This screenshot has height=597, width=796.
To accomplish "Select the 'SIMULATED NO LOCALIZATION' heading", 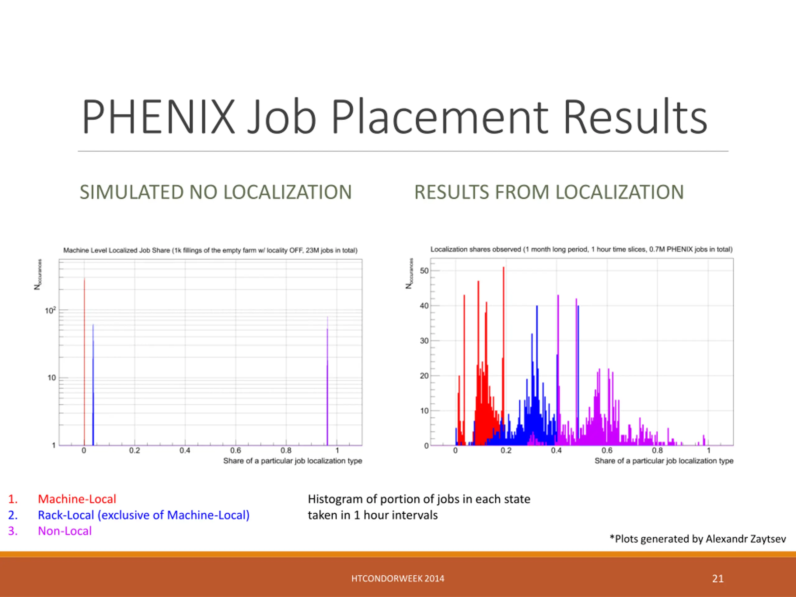I will point(215,192).
